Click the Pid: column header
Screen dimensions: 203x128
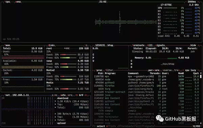pos(100,73)
